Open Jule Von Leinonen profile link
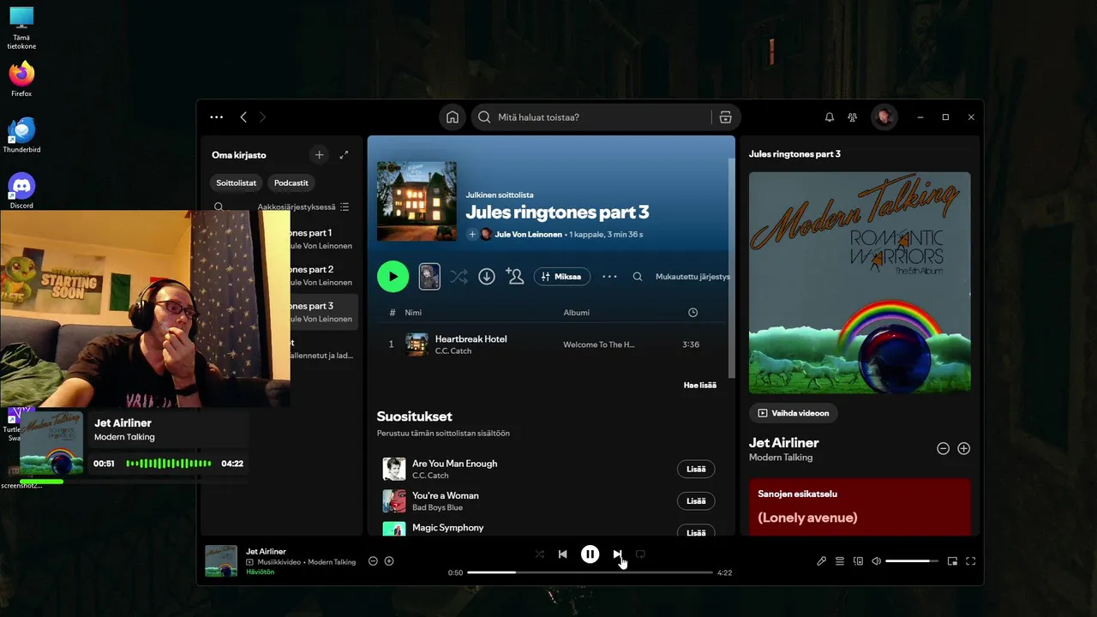Screen dimensions: 1097x617 click(528, 234)
